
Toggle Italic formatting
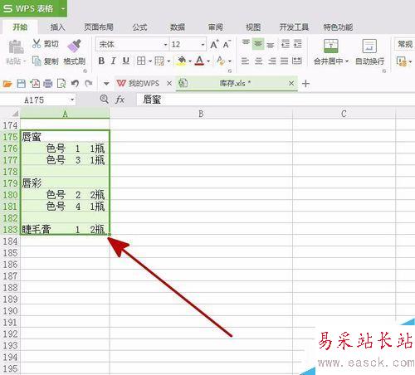pyautogui.click(x=114, y=61)
